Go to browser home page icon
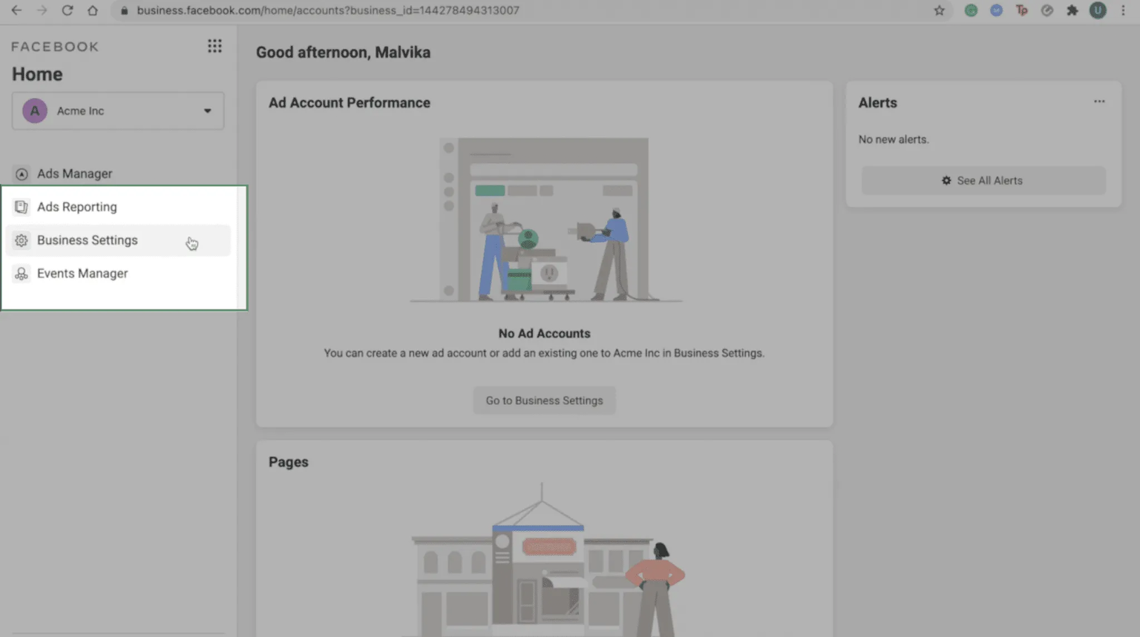 click(x=92, y=10)
